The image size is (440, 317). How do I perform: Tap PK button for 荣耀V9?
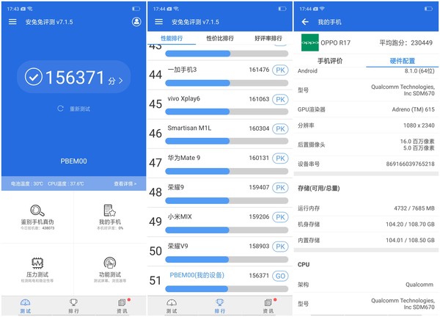click(280, 247)
